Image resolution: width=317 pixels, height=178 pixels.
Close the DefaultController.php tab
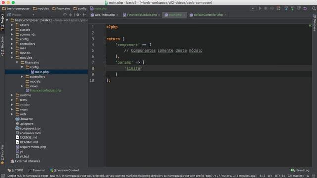[x=225, y=15]
